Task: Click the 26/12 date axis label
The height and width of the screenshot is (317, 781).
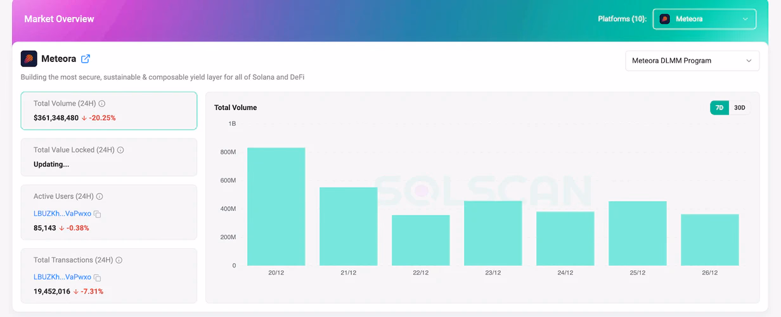Action: point(710,273)
